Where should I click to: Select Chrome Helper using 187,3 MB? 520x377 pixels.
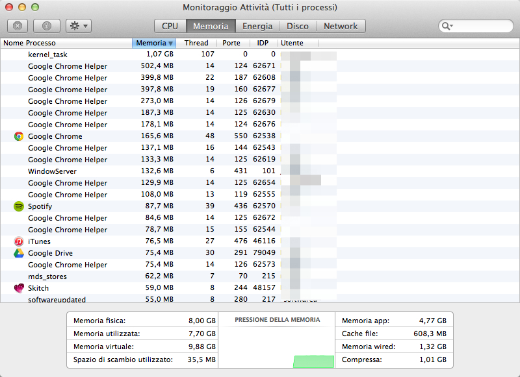coord(260,112)
